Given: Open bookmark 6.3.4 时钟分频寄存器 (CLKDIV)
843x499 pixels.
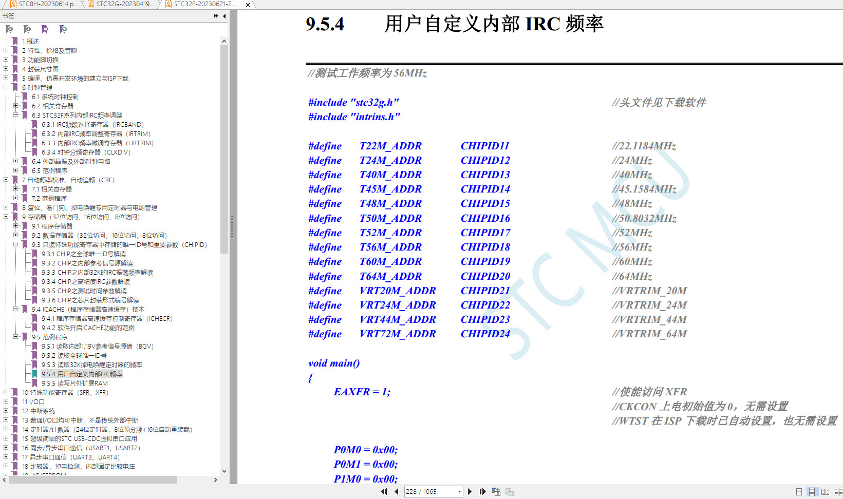Looking at the screenshot, I should point(86,152).
